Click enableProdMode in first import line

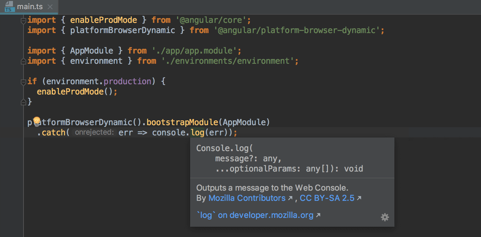click(x=104, y=20)
